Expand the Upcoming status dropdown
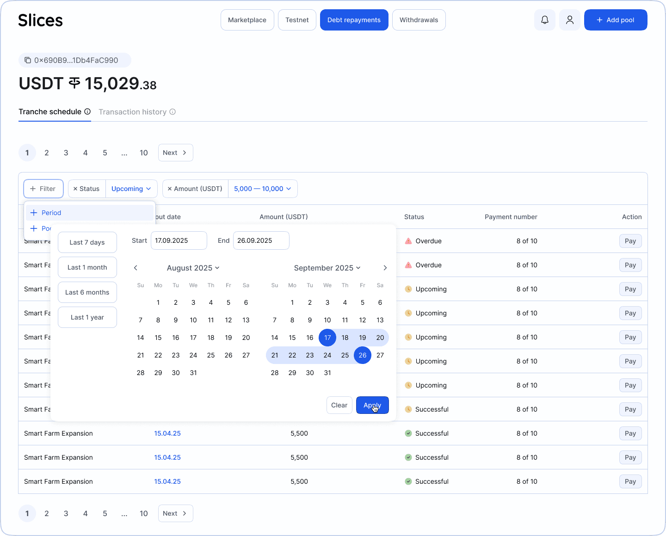This screenshot has width=666, height=536. 131,189
